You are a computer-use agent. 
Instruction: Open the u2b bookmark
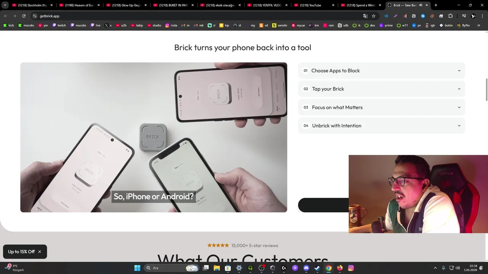(121, 25)
